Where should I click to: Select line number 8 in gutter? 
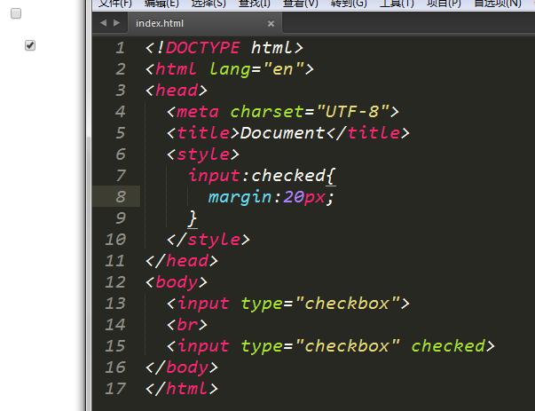(x=121, y=197)
